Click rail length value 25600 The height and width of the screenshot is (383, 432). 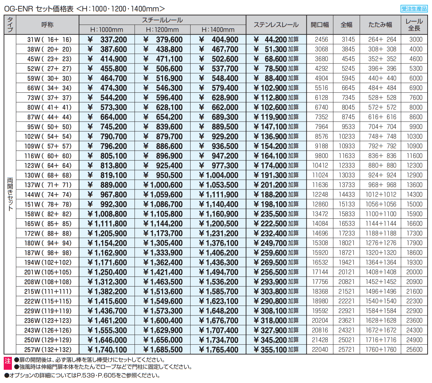pos(414,350)
